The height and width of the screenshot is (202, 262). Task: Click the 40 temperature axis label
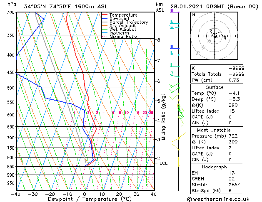154,194
